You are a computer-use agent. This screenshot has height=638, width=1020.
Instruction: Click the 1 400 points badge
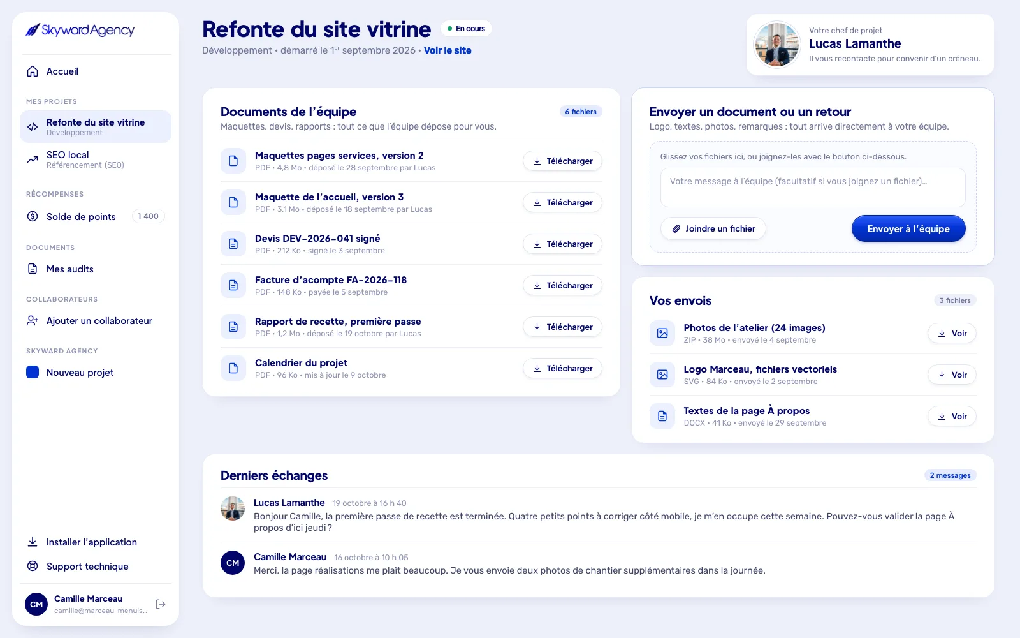point(149,216)
